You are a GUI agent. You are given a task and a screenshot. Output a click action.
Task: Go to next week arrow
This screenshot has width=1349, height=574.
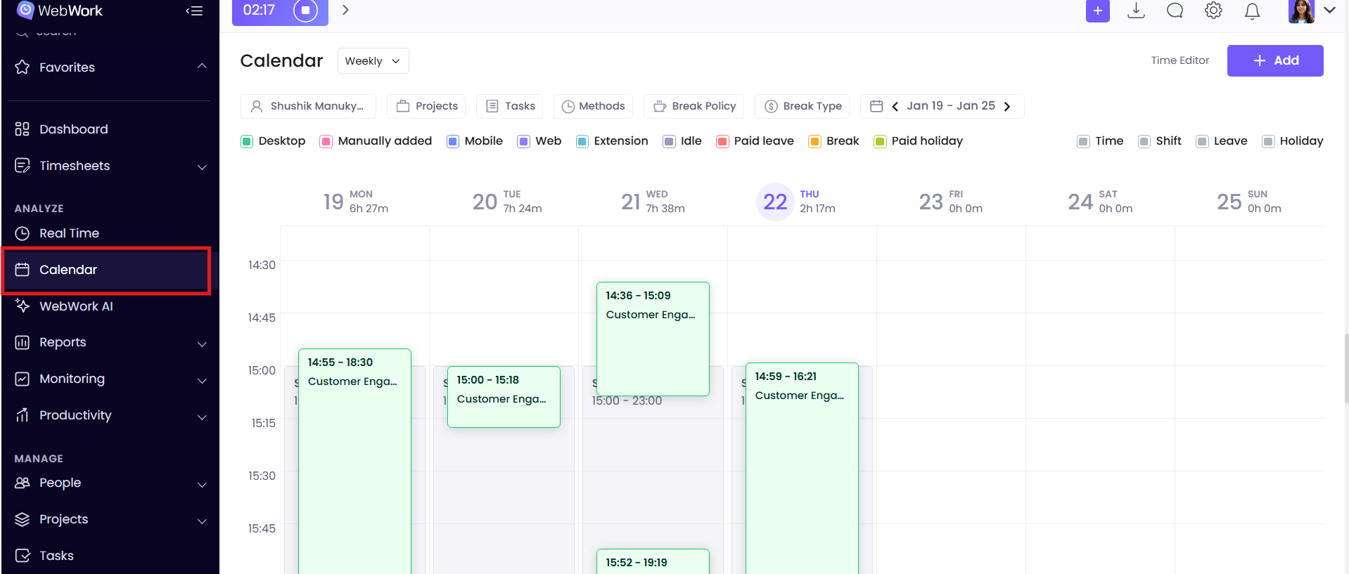1007,106
